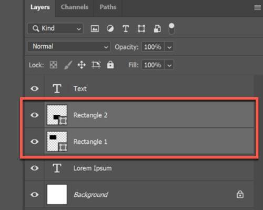
Task: Toggle visibility of Background layer
Action: pos(35,195)
